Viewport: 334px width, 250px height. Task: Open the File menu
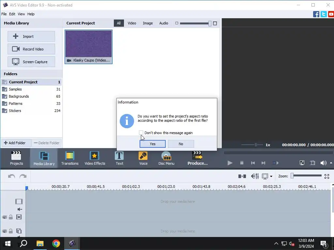coord(4,14)
